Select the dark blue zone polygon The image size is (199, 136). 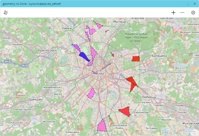coord(83,56)
